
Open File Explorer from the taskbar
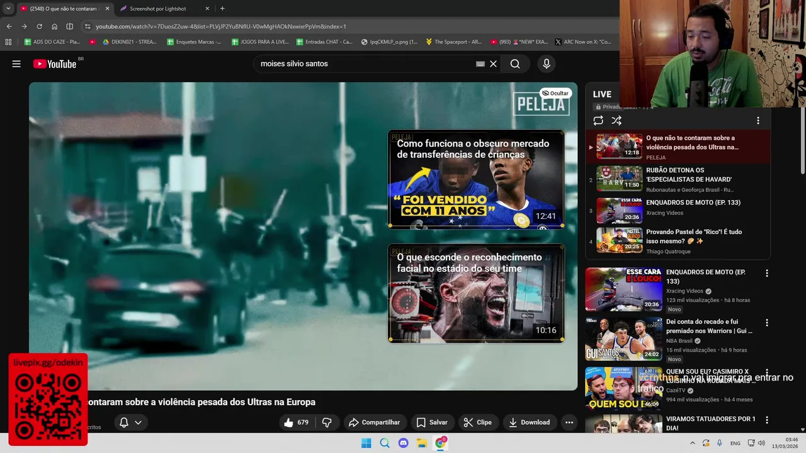pyautogui.click(x=422, y=443)
